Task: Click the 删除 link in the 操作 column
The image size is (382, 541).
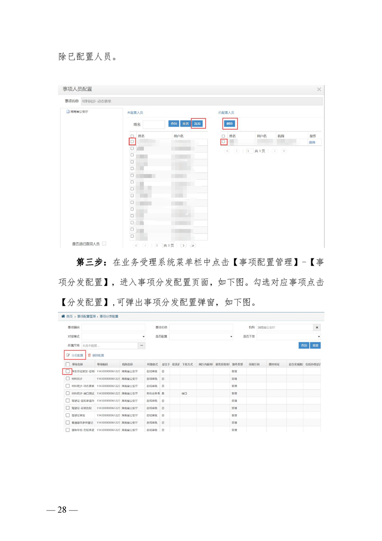Action: pos(312,143)
